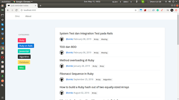179x100 pixels.
Task: Select the Ruby on Rails category
Action: pyautogui.click(x=26, y=46)
